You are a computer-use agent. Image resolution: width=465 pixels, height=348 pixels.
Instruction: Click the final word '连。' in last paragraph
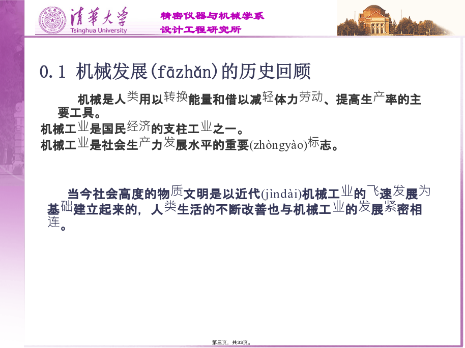(x=57, y=225)
